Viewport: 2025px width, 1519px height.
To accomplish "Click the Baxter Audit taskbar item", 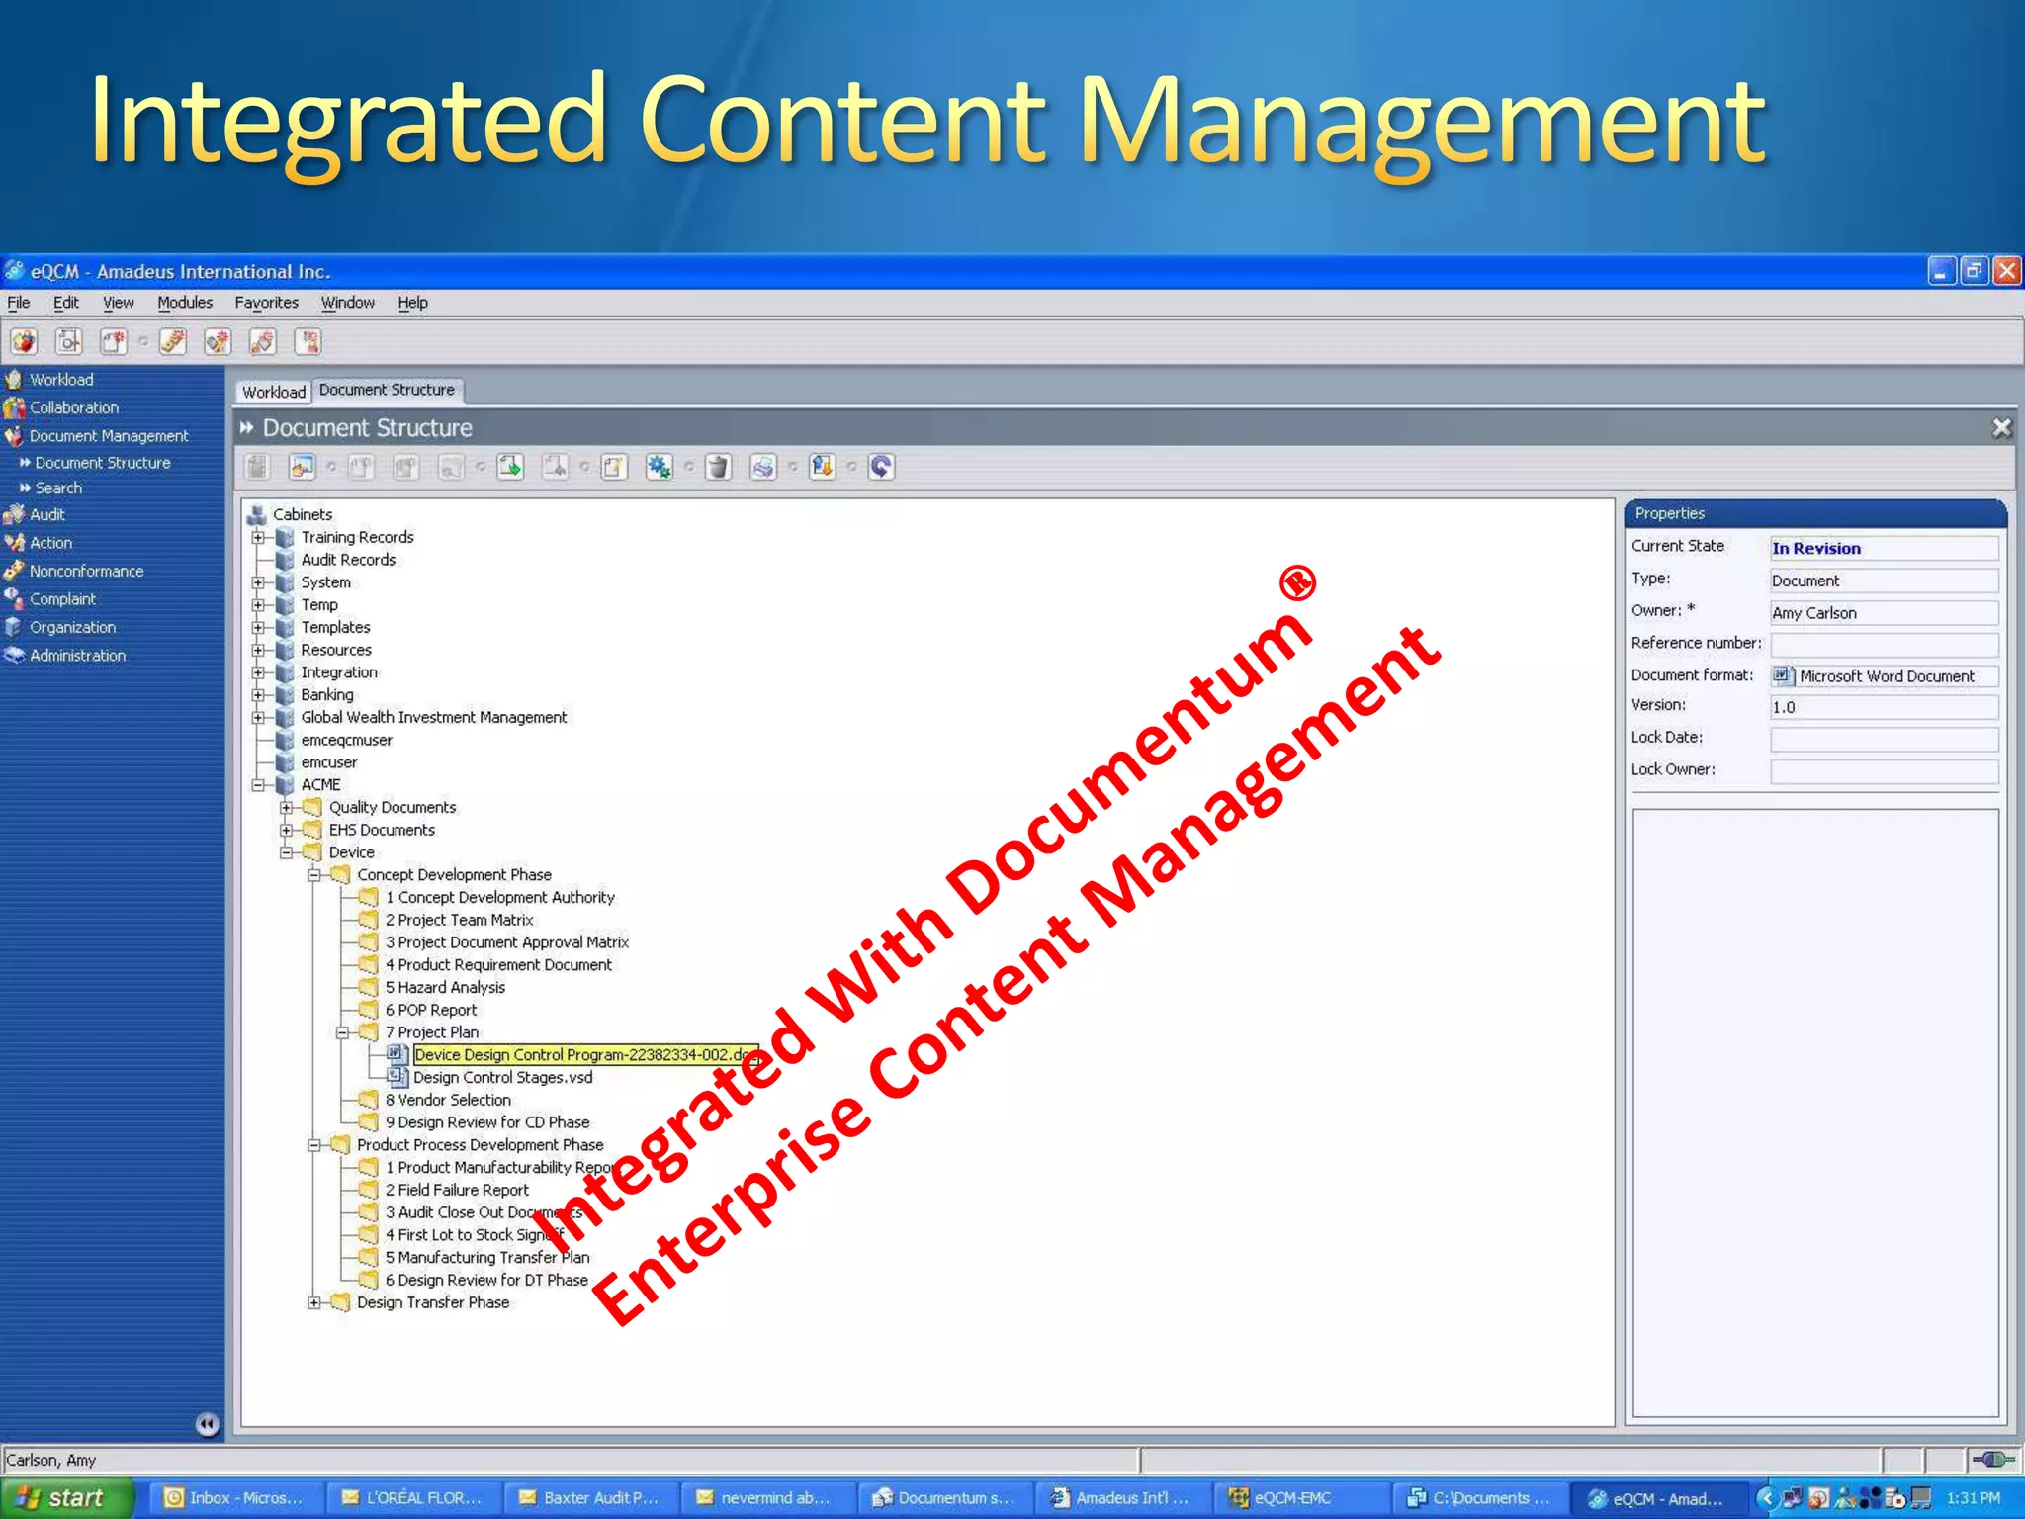I will tap(589, 1498).
